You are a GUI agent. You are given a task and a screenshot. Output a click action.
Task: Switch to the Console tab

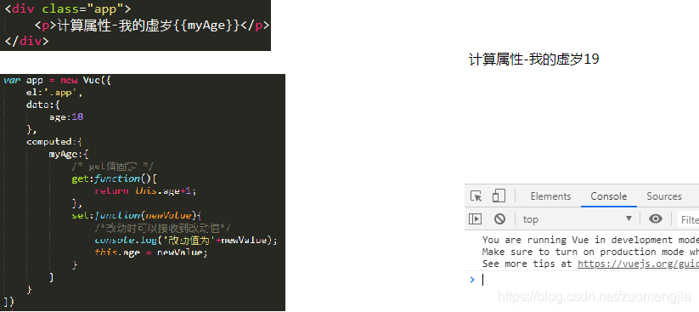608,196
